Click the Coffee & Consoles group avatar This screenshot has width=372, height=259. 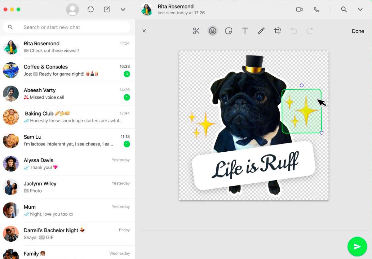pos(11,70)
